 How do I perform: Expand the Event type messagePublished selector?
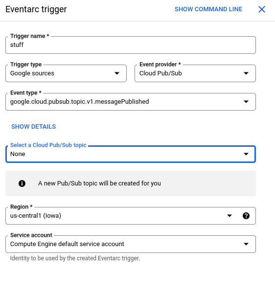pos(131,102)
